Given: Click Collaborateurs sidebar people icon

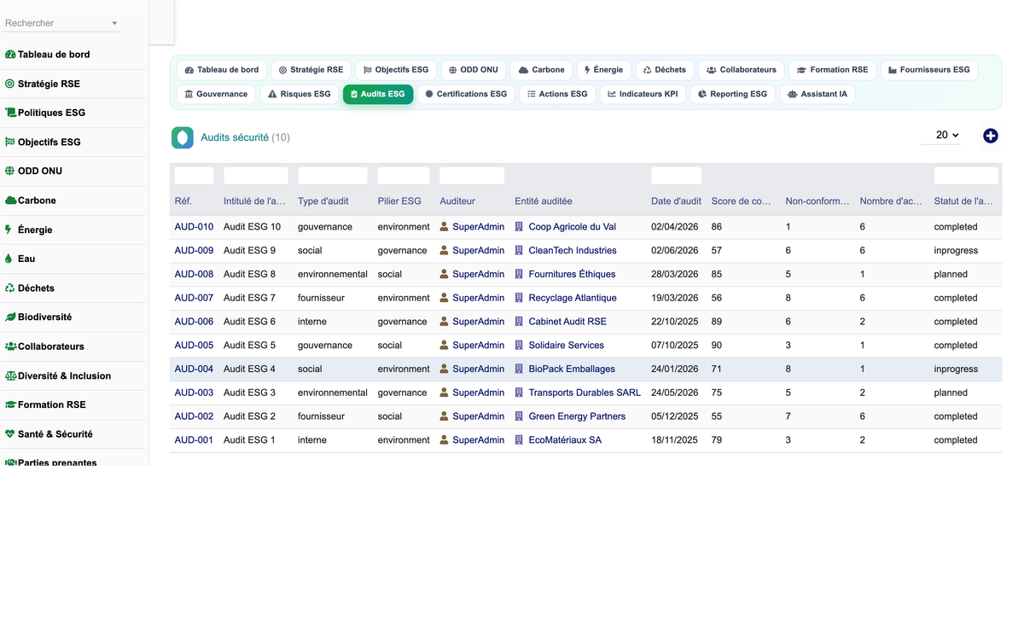Looking at the screenshot, I should pos(11,346).
